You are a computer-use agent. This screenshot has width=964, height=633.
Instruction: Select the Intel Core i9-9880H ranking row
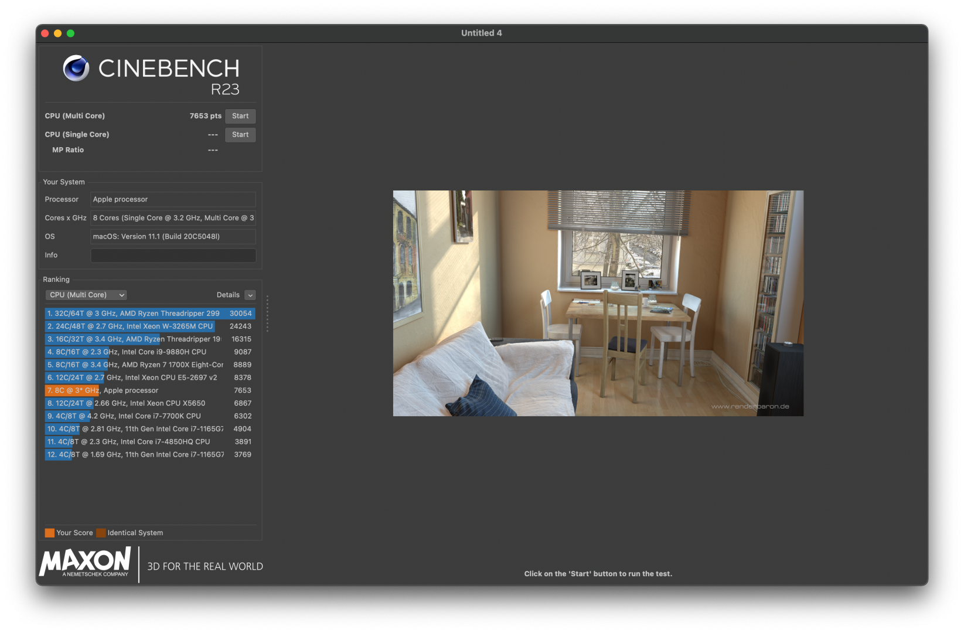pyautogui.click(x=149, y=352)
